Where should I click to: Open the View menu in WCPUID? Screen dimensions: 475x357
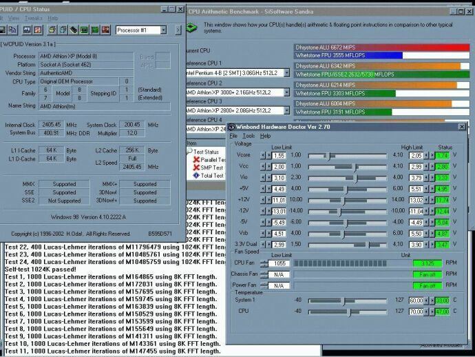pyautogui.click(x=13, y=18)
